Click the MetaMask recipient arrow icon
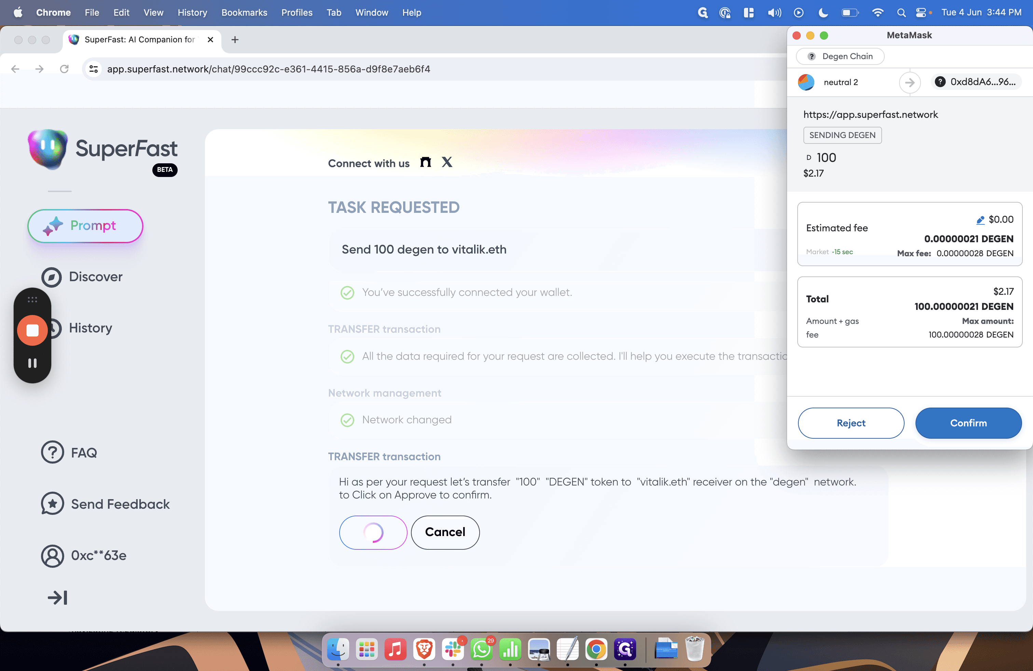This screenshot has width=1033, height=671. [x=910, y=82]
